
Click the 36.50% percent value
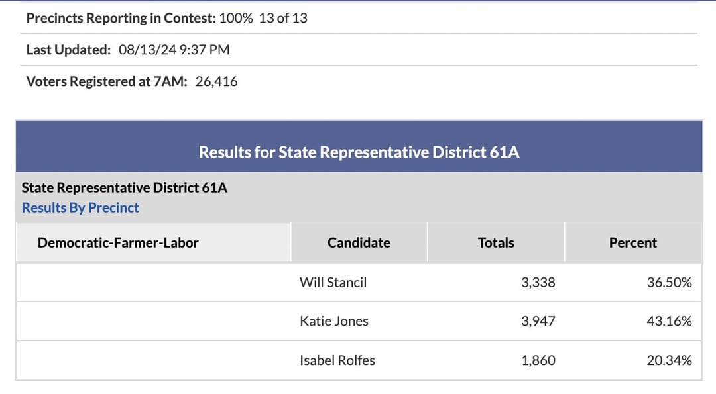click(x=669, y=282)
